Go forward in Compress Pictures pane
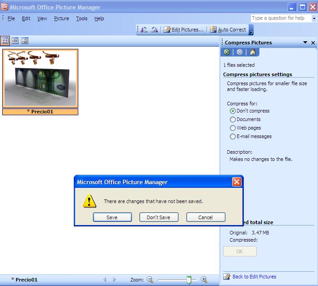 (x=240, y=52)
